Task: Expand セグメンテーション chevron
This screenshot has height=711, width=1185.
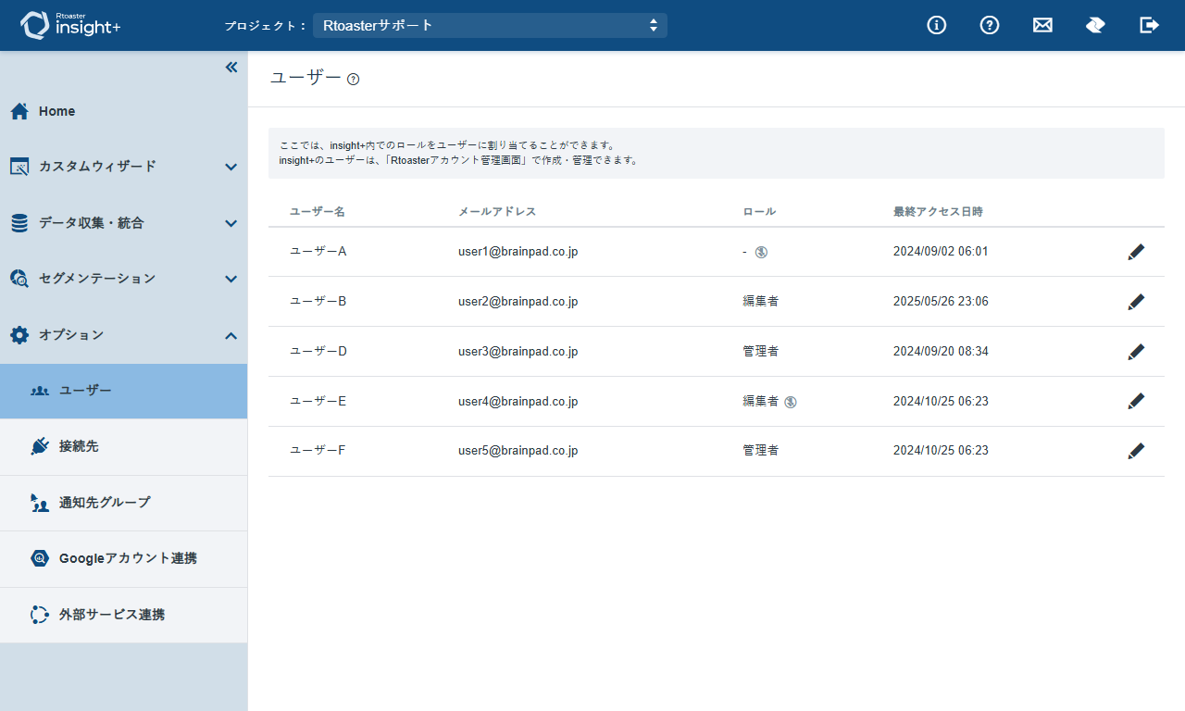Action: tap(231, 279)
